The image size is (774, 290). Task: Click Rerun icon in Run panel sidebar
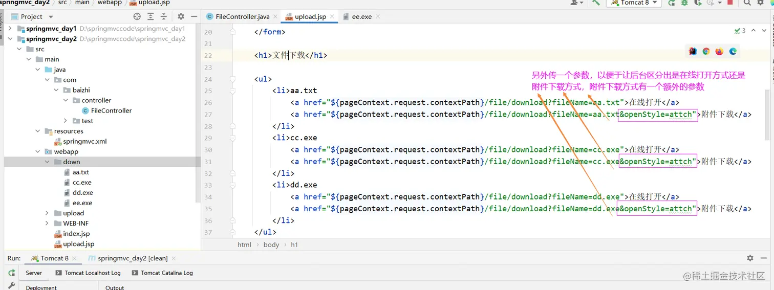(x=11, y=273)
